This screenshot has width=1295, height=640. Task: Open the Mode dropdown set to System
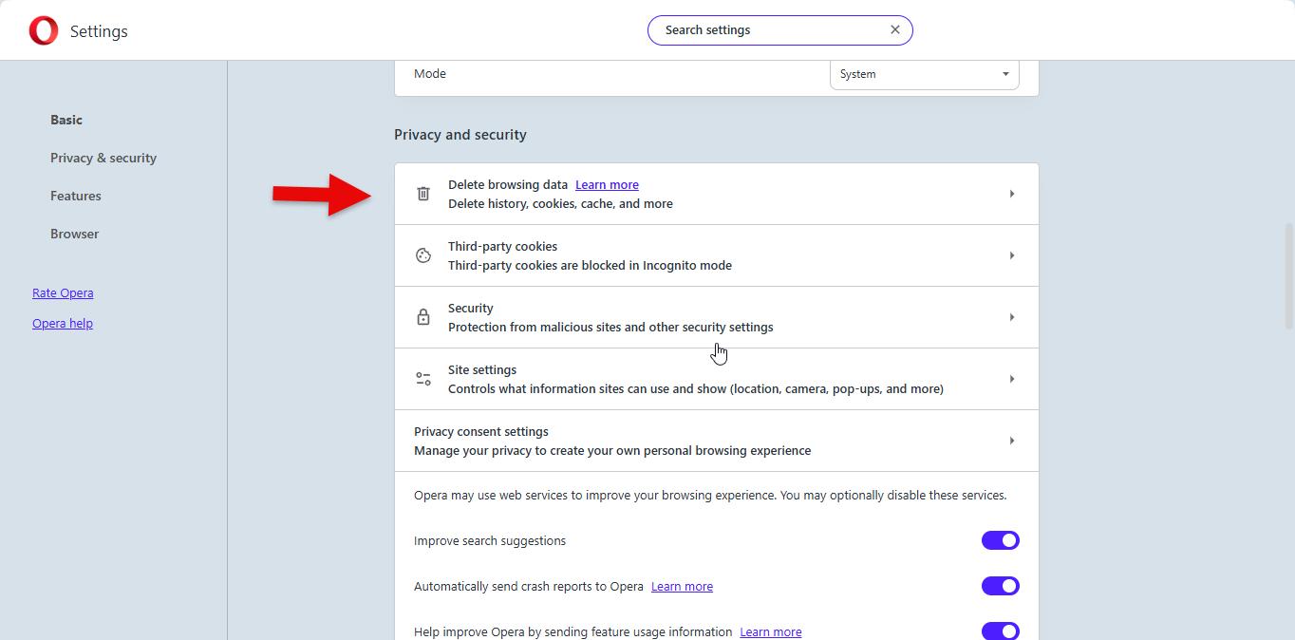(x=924, y=74)
